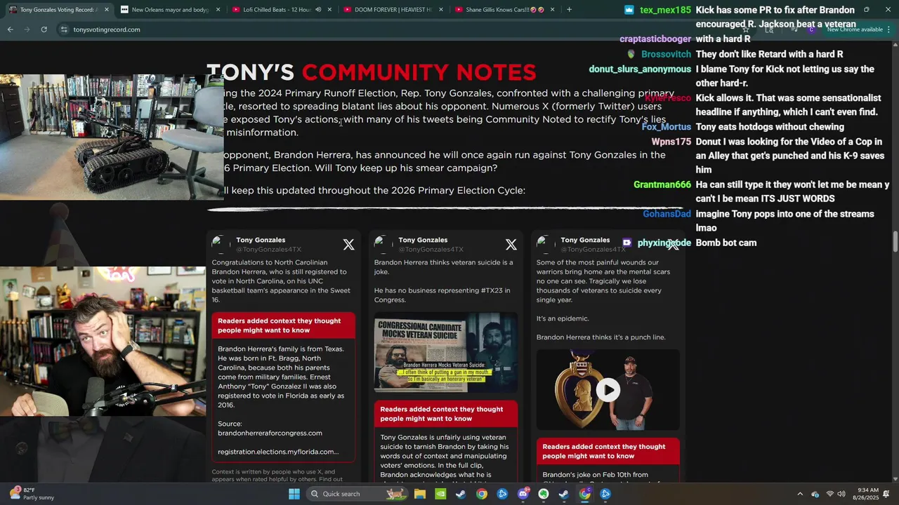The height and width of the screenshot is (505, 899).
Task: Open File Explorer from the taskbar
Action: coord(419,494)
